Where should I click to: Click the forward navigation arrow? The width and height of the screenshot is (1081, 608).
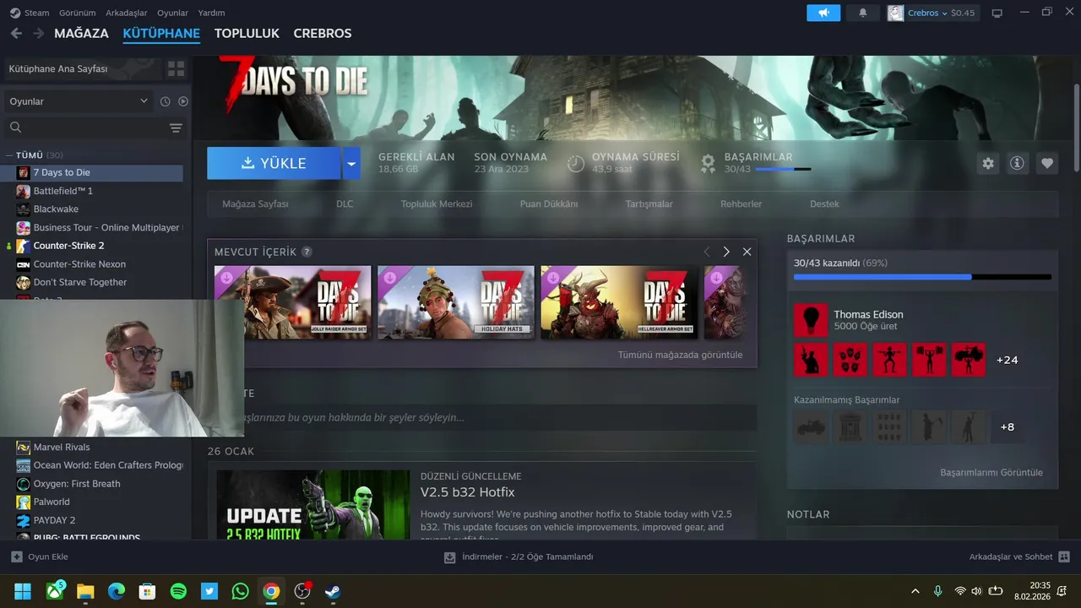click(38, 33)
